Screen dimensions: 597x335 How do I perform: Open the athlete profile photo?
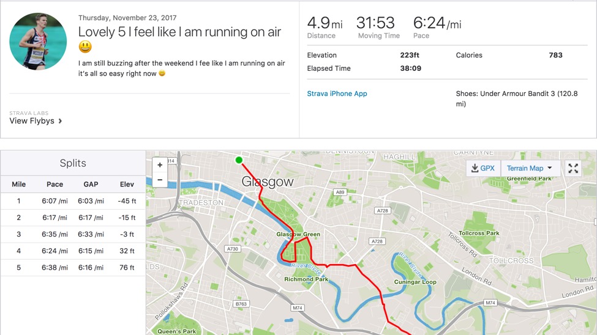[x=38, y=42]
